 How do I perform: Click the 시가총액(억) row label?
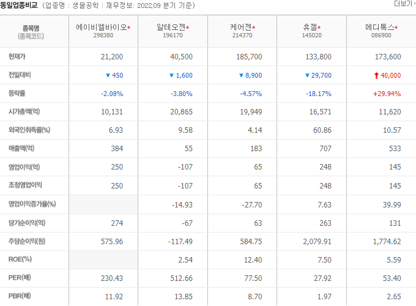[x=24, y=111]
